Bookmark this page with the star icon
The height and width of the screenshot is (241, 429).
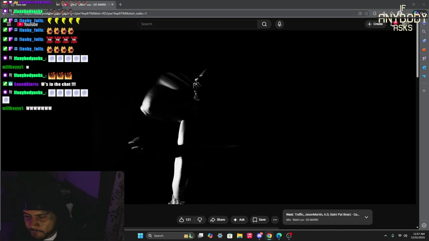coord(366,13)
